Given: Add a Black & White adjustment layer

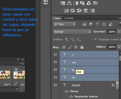Looking at the screenshot, I should [x=76, y=3].
